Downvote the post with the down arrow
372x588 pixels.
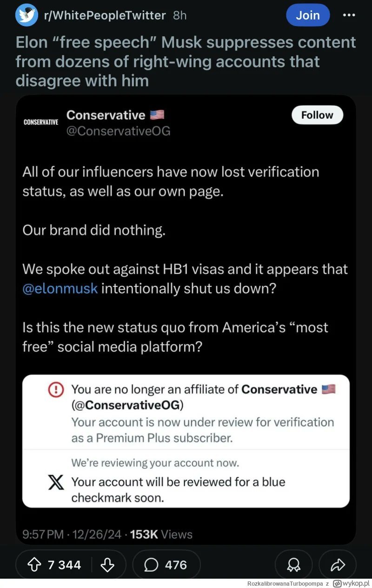click(x=107, y=565)
